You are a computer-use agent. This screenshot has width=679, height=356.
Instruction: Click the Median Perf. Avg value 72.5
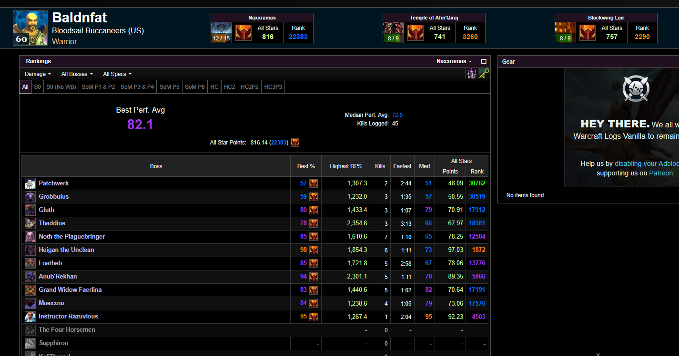pyautogui.click(x=397, y=115)
